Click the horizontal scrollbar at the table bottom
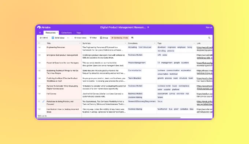Screen dimensions: 249x144 [x=109, y=118]
